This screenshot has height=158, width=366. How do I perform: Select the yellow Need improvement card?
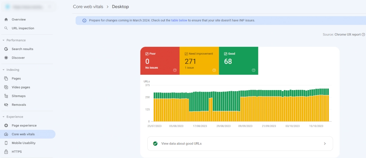click(x=199, y=61)
